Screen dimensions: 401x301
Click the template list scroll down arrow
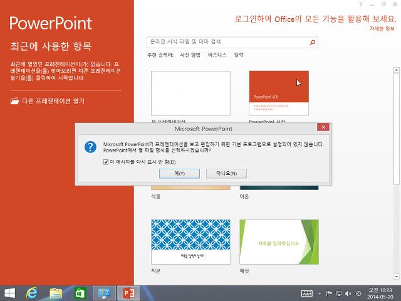click(397, 277)
